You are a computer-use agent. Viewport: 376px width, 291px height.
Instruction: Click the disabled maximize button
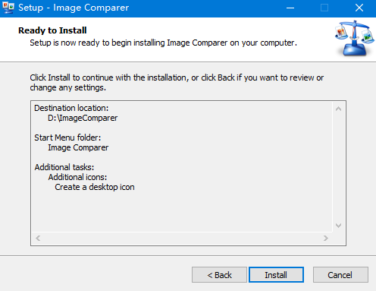[x=324, y=8]
